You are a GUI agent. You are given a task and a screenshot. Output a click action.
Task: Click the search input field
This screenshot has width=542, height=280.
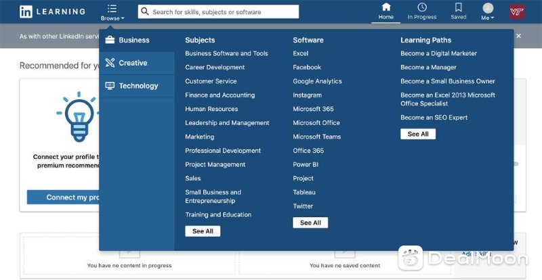(x=218, y=11)
